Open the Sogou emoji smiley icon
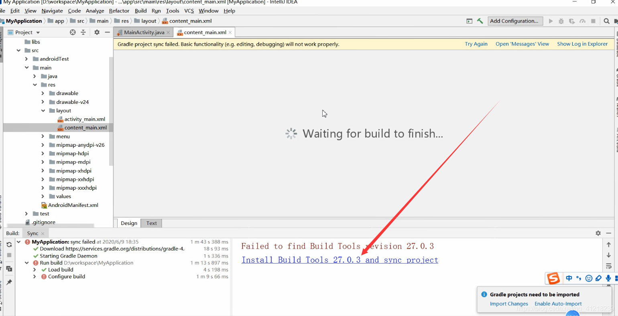Viewport: 618px width, 316px height. [589, 278]
